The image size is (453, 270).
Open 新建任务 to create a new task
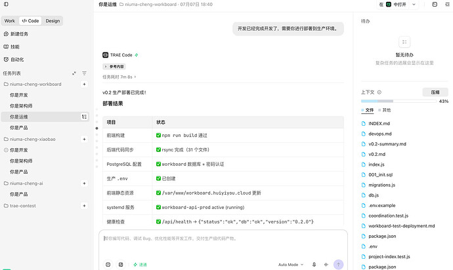pyautogui.click(x=16, y=34)
